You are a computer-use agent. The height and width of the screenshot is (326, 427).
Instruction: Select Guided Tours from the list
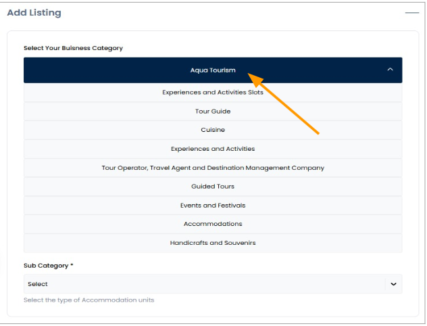click(212, 187)
